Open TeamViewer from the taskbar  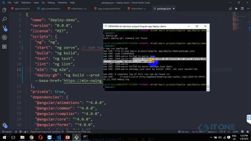click(x=49, y=137)
